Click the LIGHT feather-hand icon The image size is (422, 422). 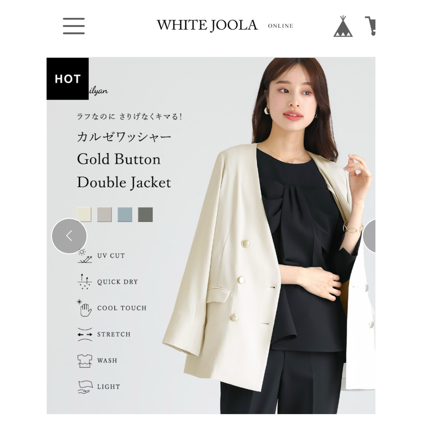[x=85, y=387]
